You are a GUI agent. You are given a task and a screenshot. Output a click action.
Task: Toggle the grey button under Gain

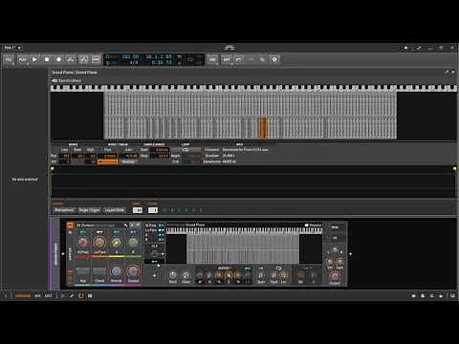click(x=128, y=161)
